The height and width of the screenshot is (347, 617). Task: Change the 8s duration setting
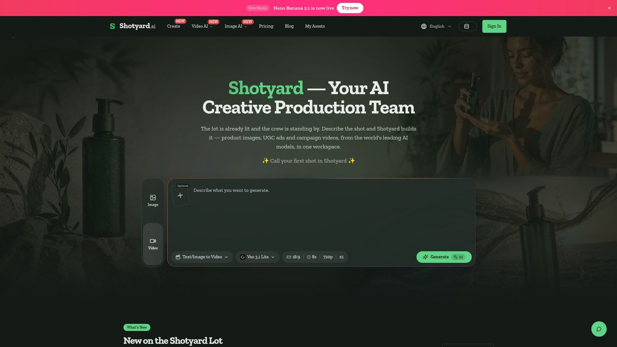[x=312, y=257]
